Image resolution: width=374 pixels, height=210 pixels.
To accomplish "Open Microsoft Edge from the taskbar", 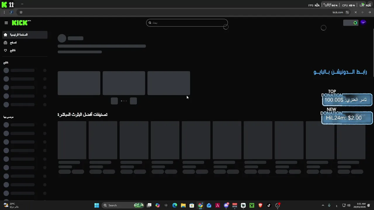I will coord(175,205).
